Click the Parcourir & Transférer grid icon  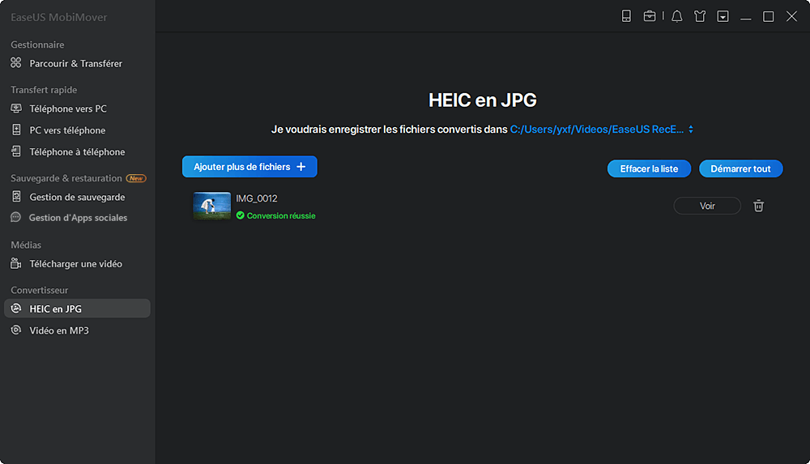click(x=16, y=62)
